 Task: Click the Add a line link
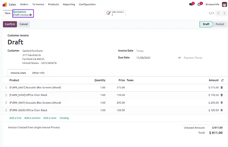(16, 118)
